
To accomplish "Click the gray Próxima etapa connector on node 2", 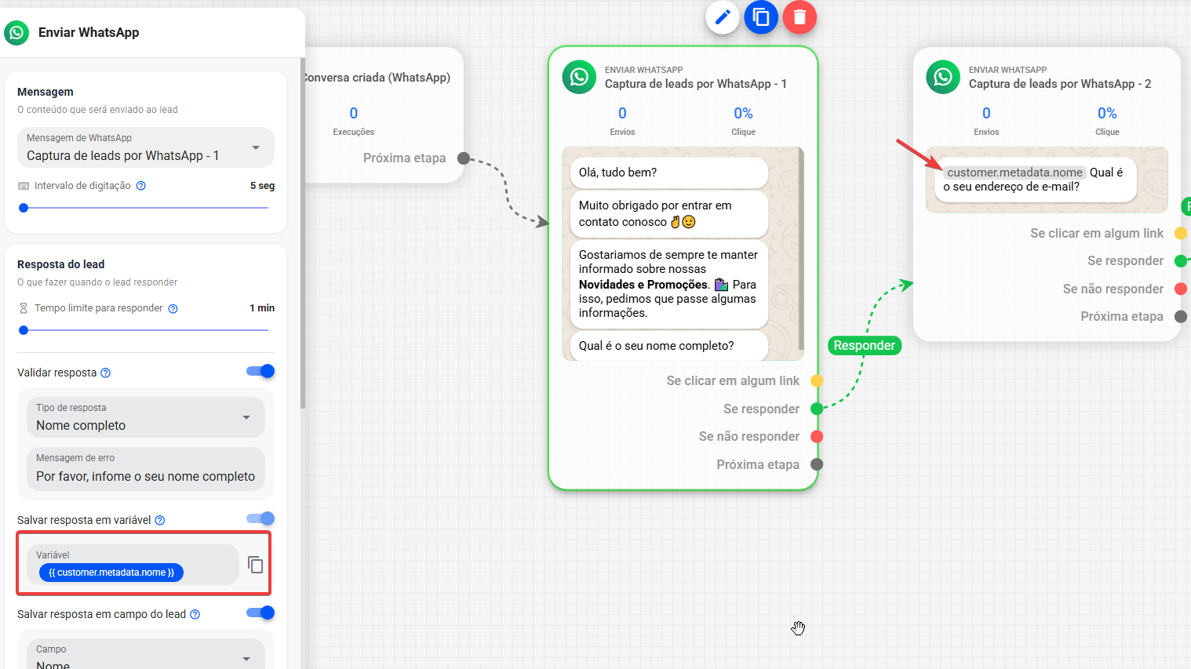I will tap(1181, 316).
